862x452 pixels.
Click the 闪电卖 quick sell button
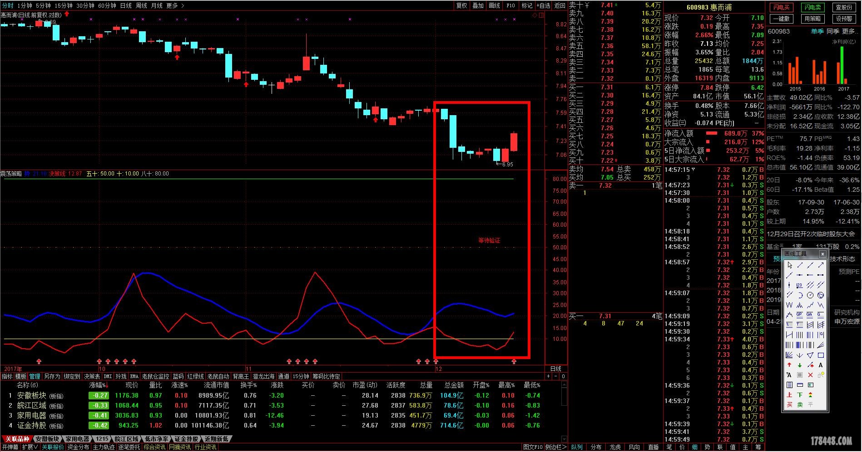812,7
